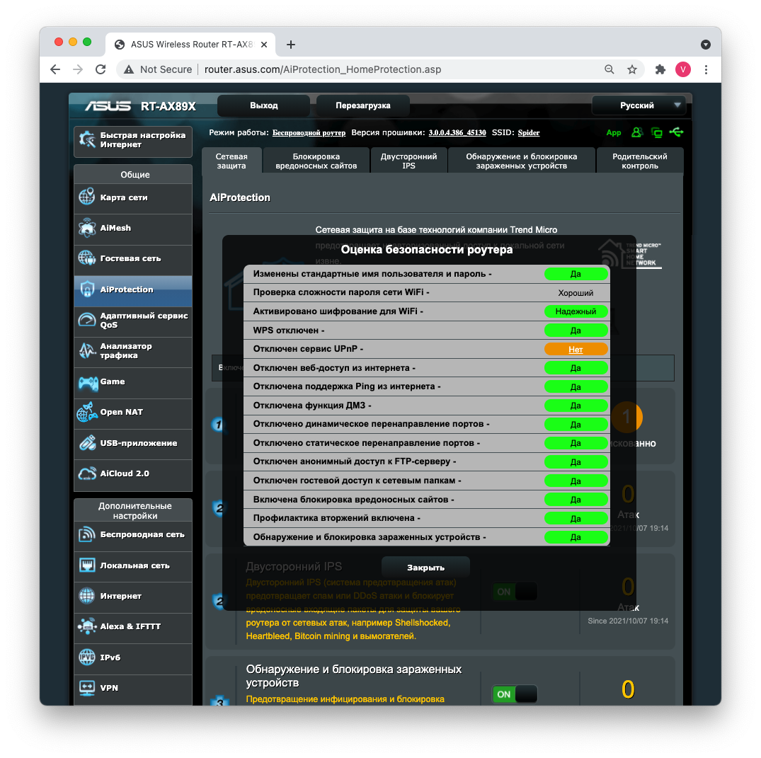
Task: Open firmware version 3.0.0.4.386_45130 link
Action: point(457,132)
